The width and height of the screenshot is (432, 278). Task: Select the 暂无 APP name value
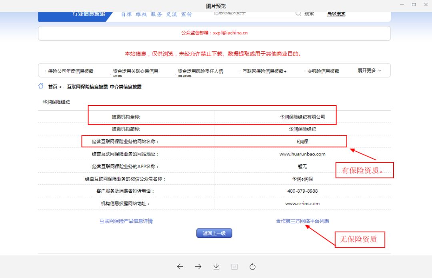pos(302,166)
